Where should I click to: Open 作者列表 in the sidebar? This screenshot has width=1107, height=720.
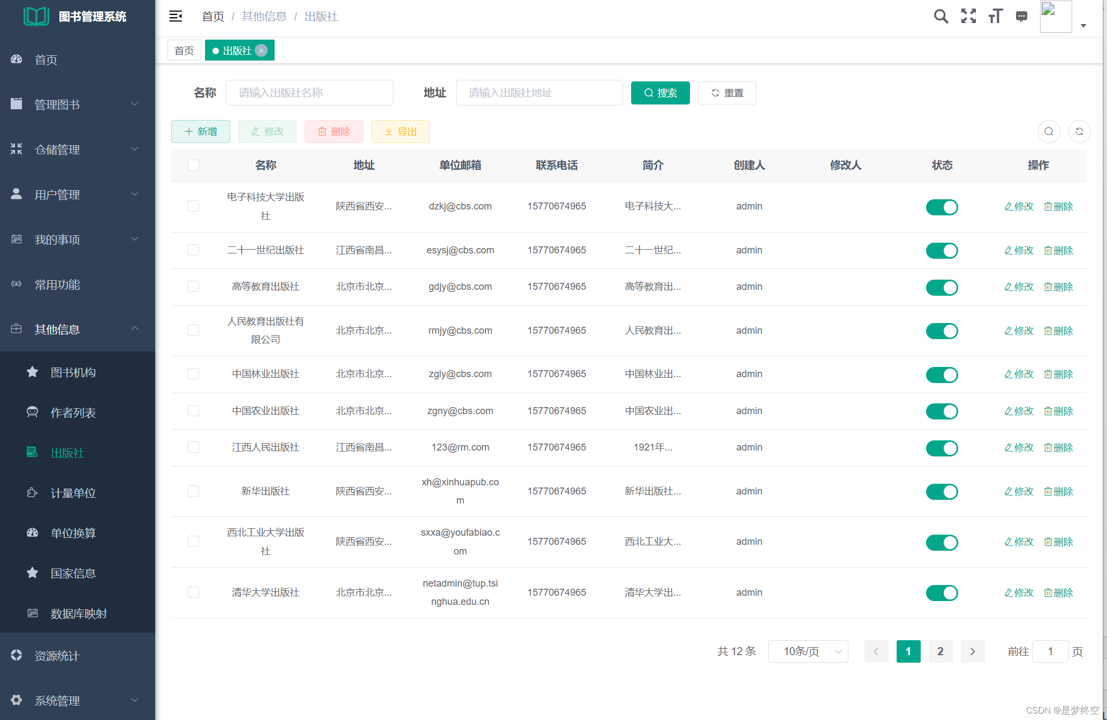(73, 412)
